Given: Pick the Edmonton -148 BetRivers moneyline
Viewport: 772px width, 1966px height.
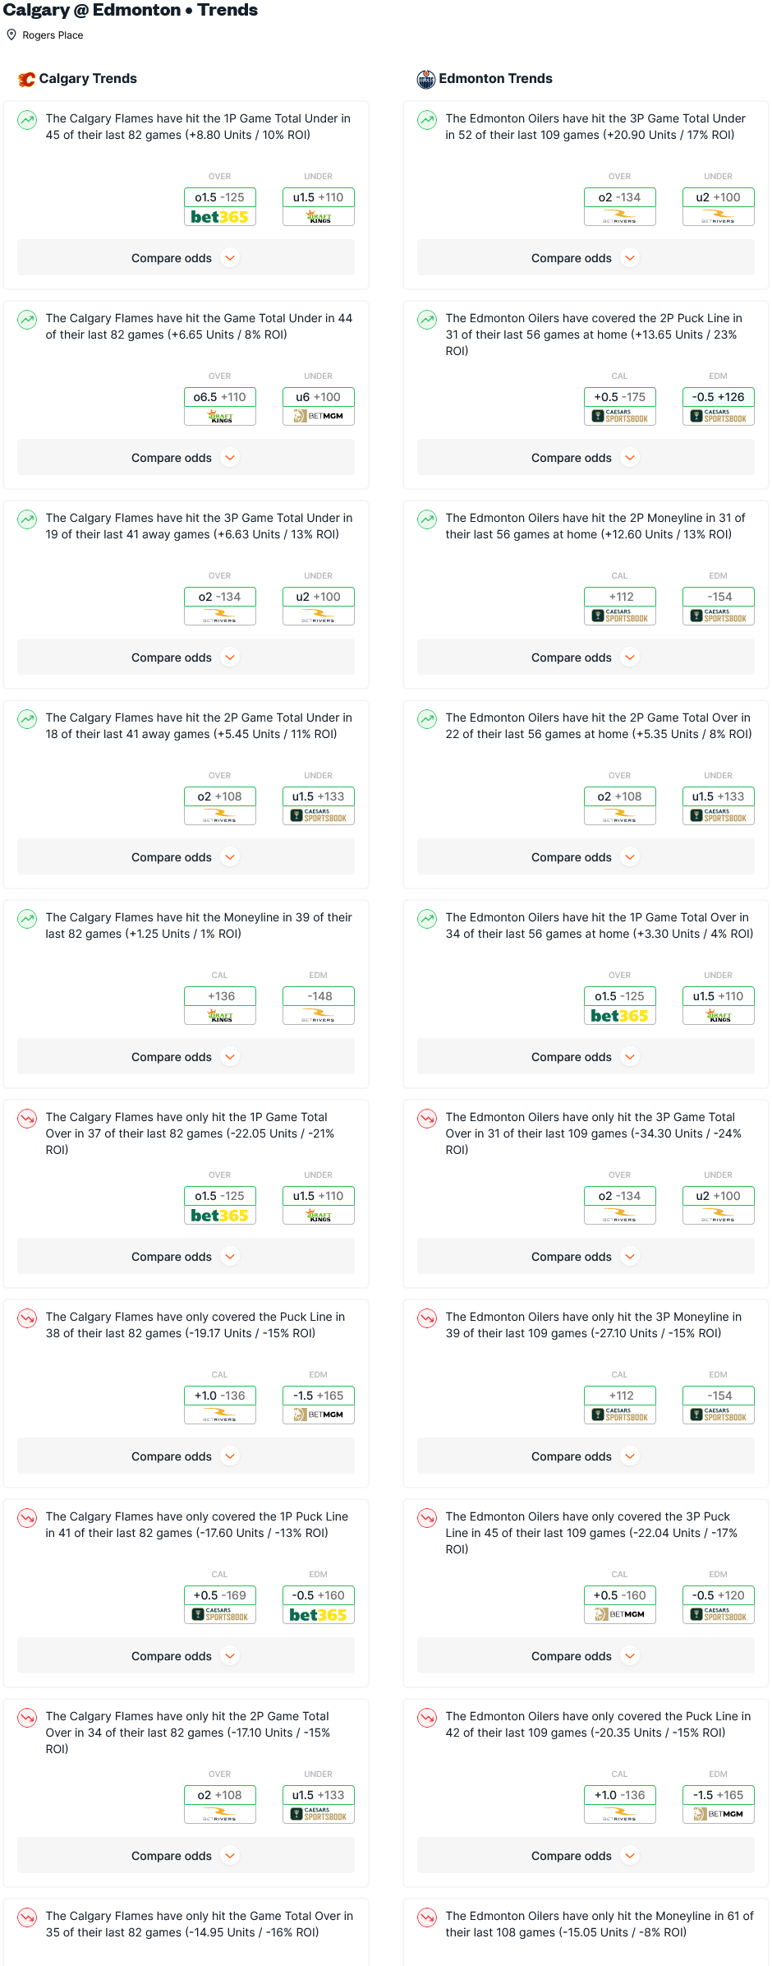Looking at the screenshot, I should [318, 1005].
